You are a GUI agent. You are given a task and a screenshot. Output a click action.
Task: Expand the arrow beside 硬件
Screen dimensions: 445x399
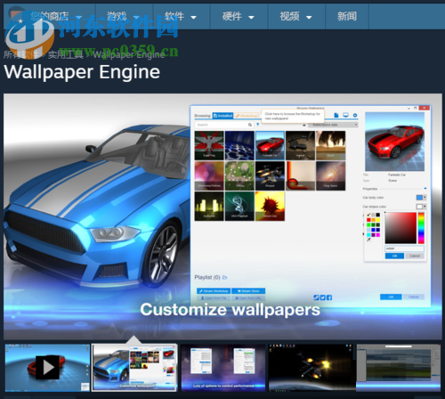(251, 18)
